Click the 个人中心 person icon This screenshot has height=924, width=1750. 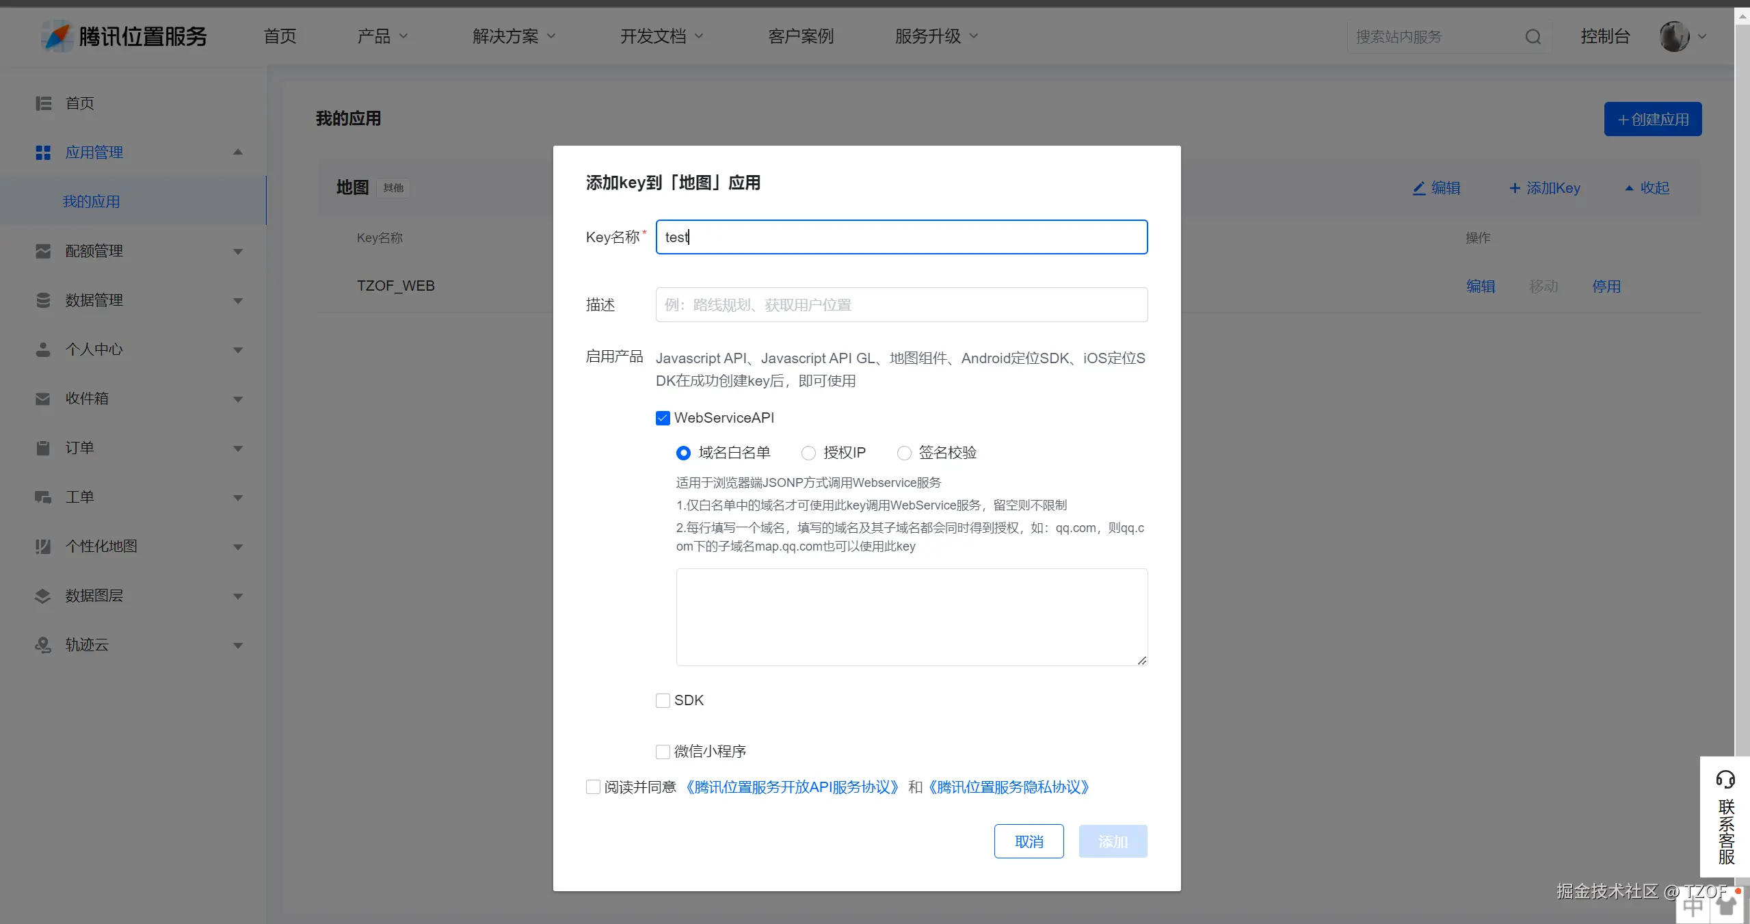(43, 349)
